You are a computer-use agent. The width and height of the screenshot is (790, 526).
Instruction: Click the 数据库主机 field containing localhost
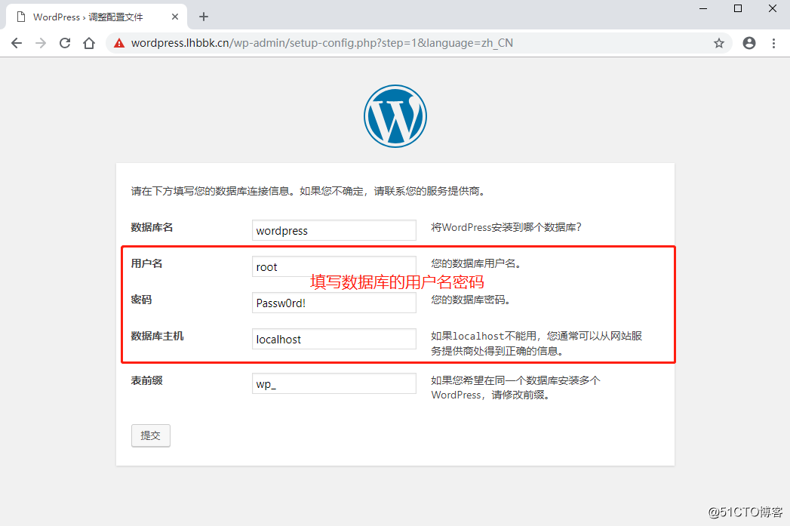[x=334, y=339]
